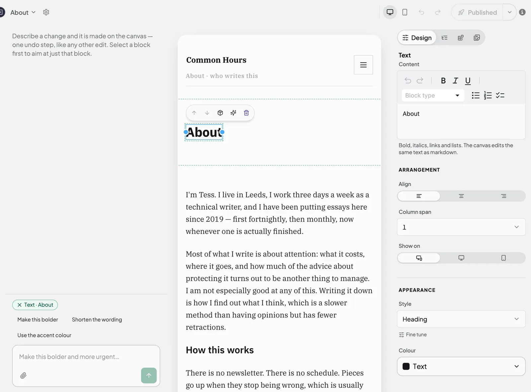Move selected block up
Viewport: 531px width, 392px height.
(194, 113)
